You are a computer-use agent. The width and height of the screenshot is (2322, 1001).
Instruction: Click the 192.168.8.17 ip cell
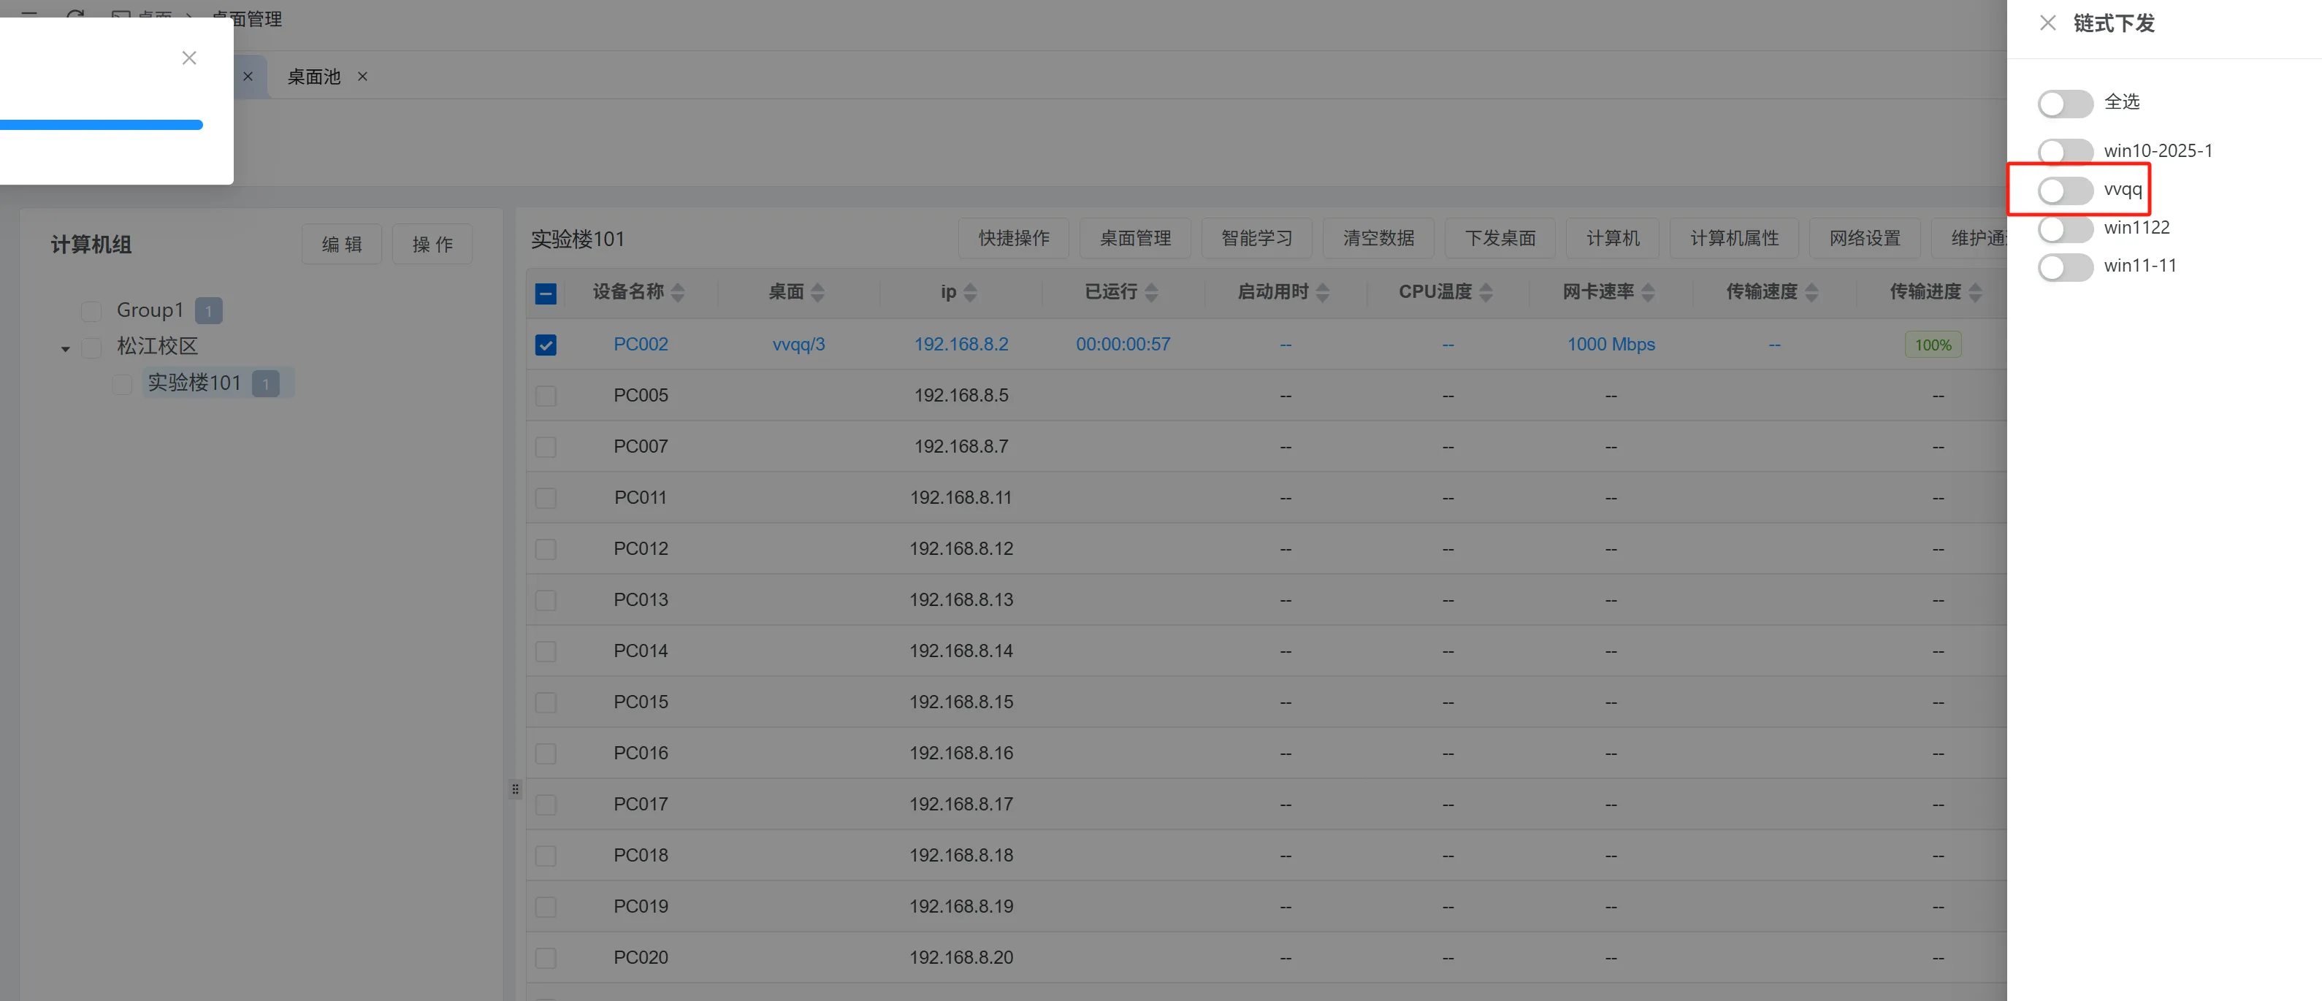961,805
